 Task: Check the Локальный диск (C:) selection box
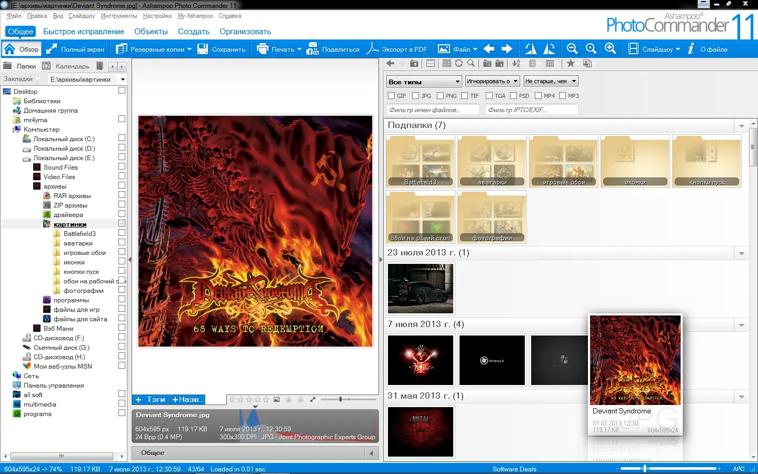coord(122,138)
